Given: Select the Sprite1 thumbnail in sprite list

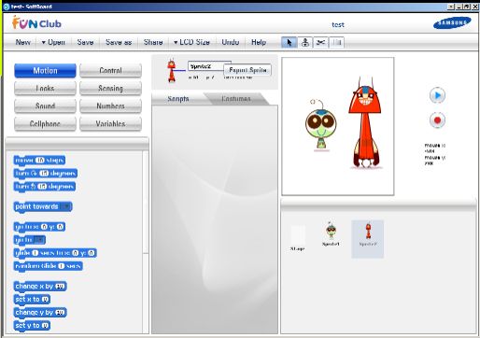Looking at the screenshot, I should (x=331, y=234).
